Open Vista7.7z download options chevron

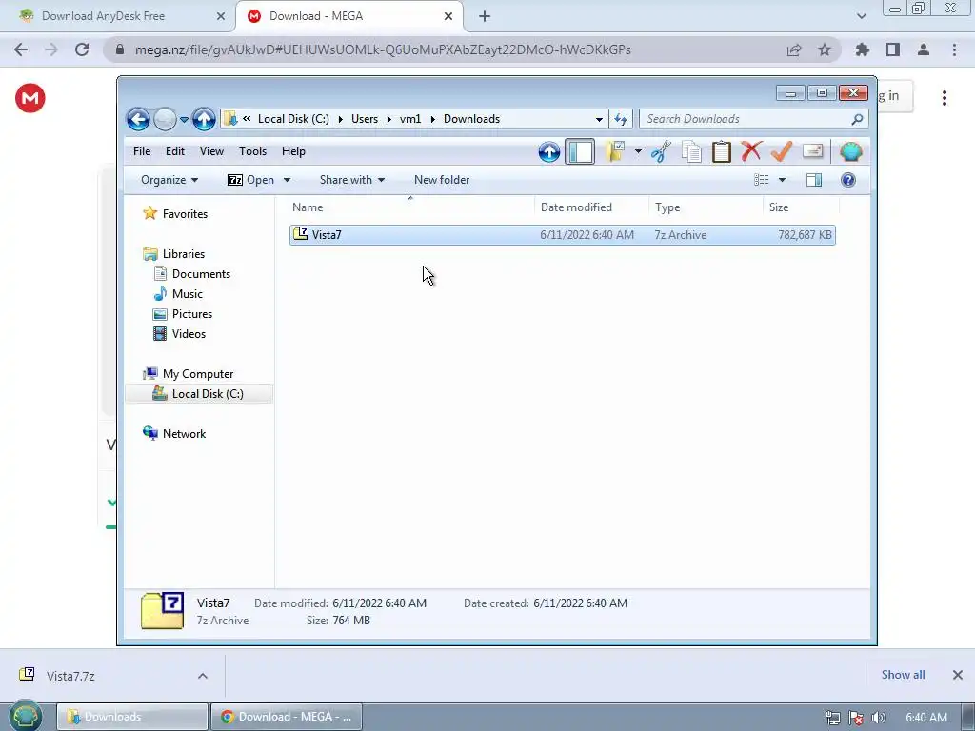point(203,676)
